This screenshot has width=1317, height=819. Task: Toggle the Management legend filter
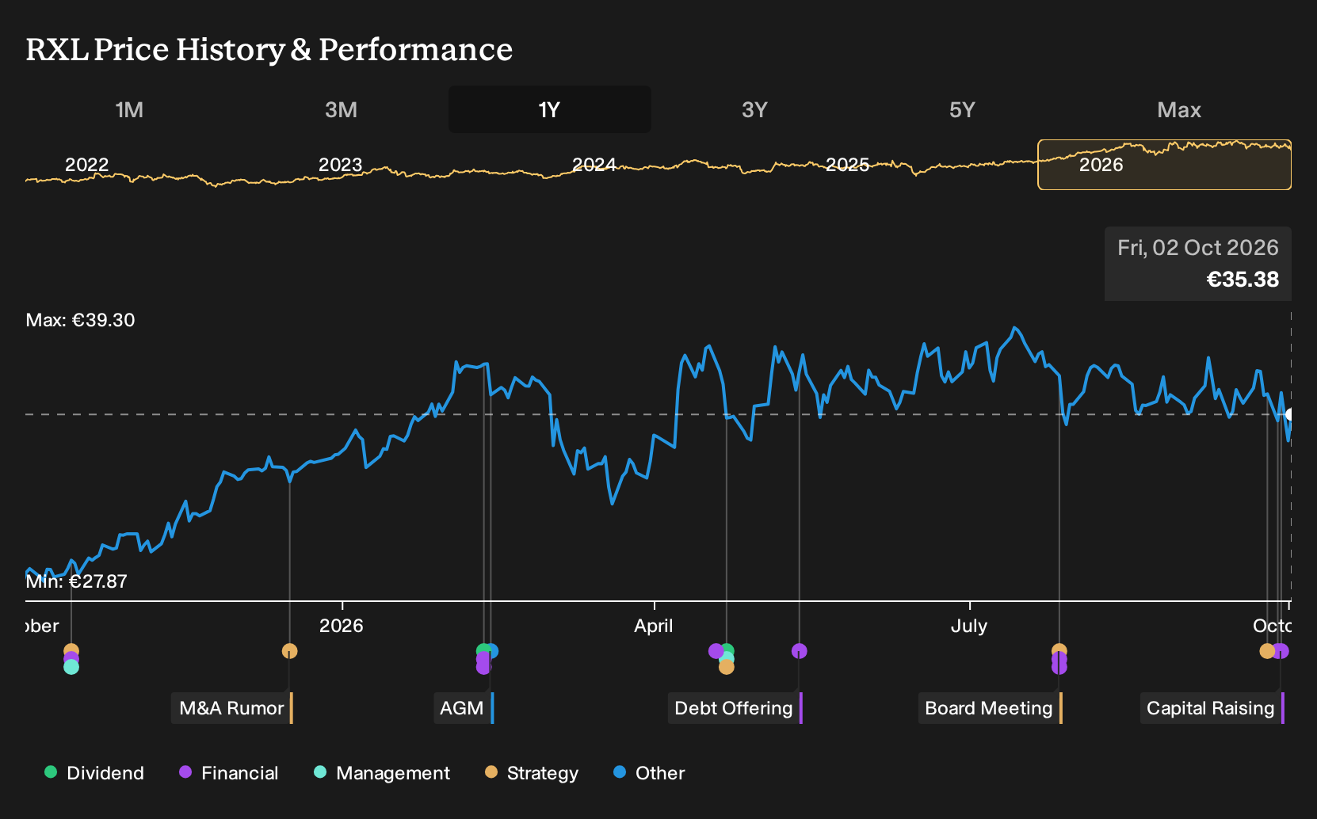(382, 773)
